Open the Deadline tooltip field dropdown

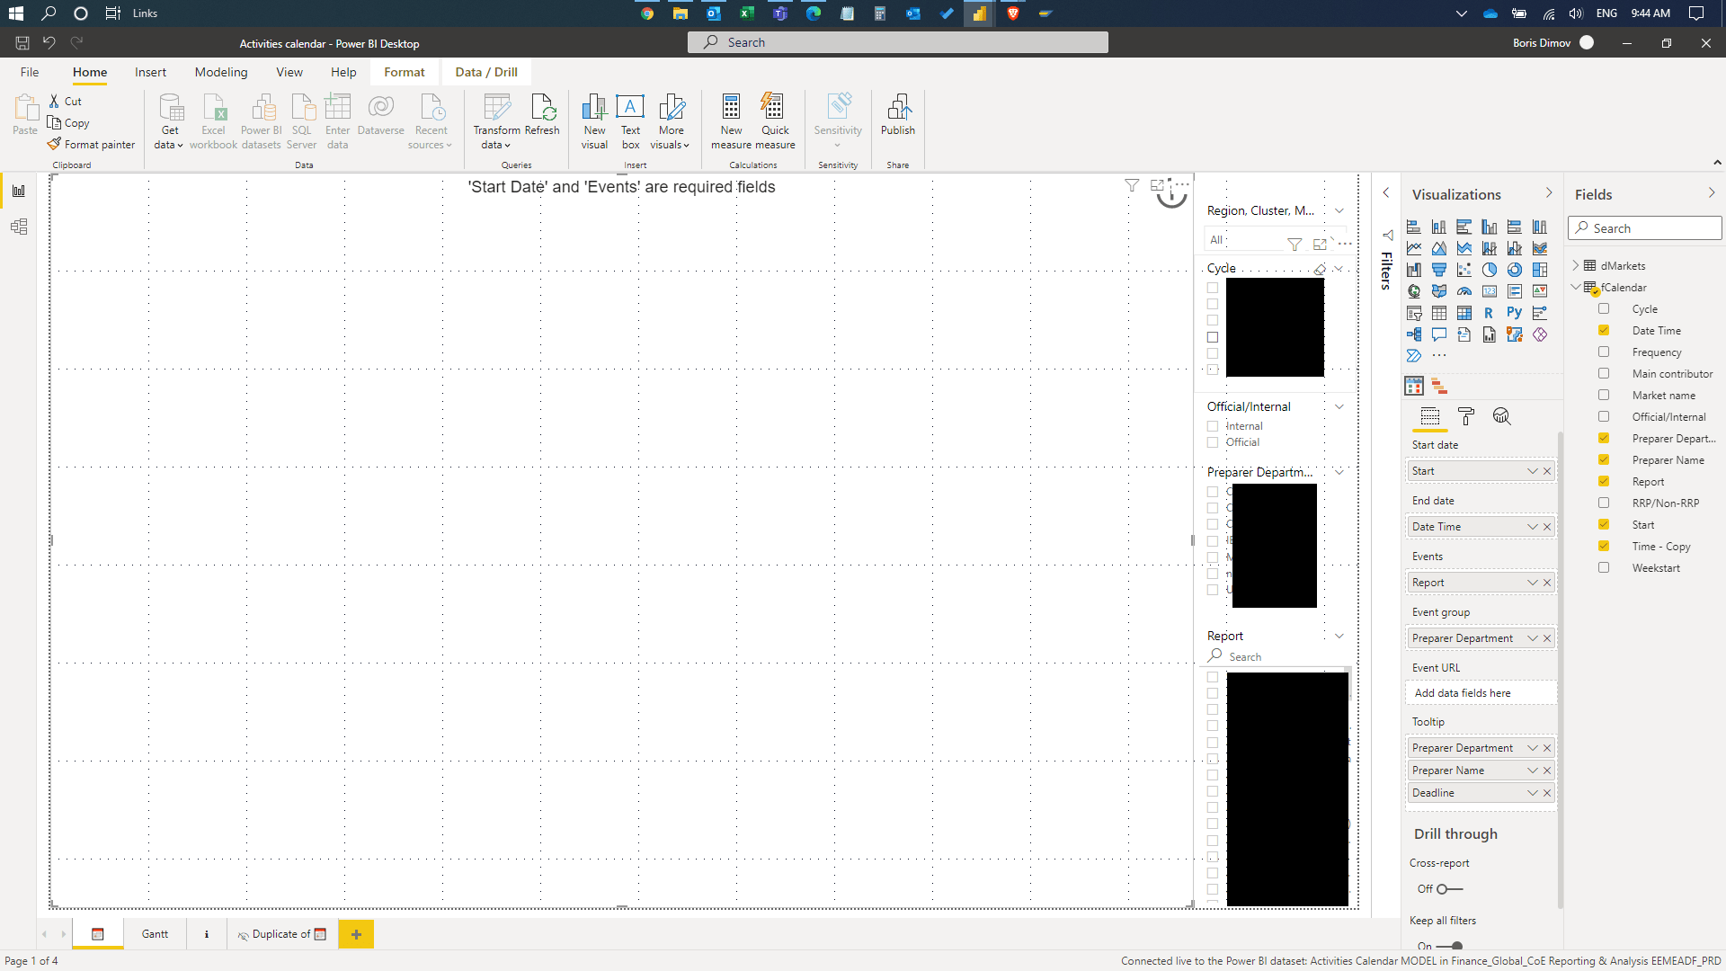[1532, 793]
